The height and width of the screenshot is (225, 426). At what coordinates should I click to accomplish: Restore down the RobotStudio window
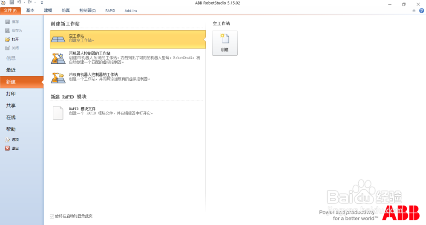pyautogui.click(x=404, y=4)
